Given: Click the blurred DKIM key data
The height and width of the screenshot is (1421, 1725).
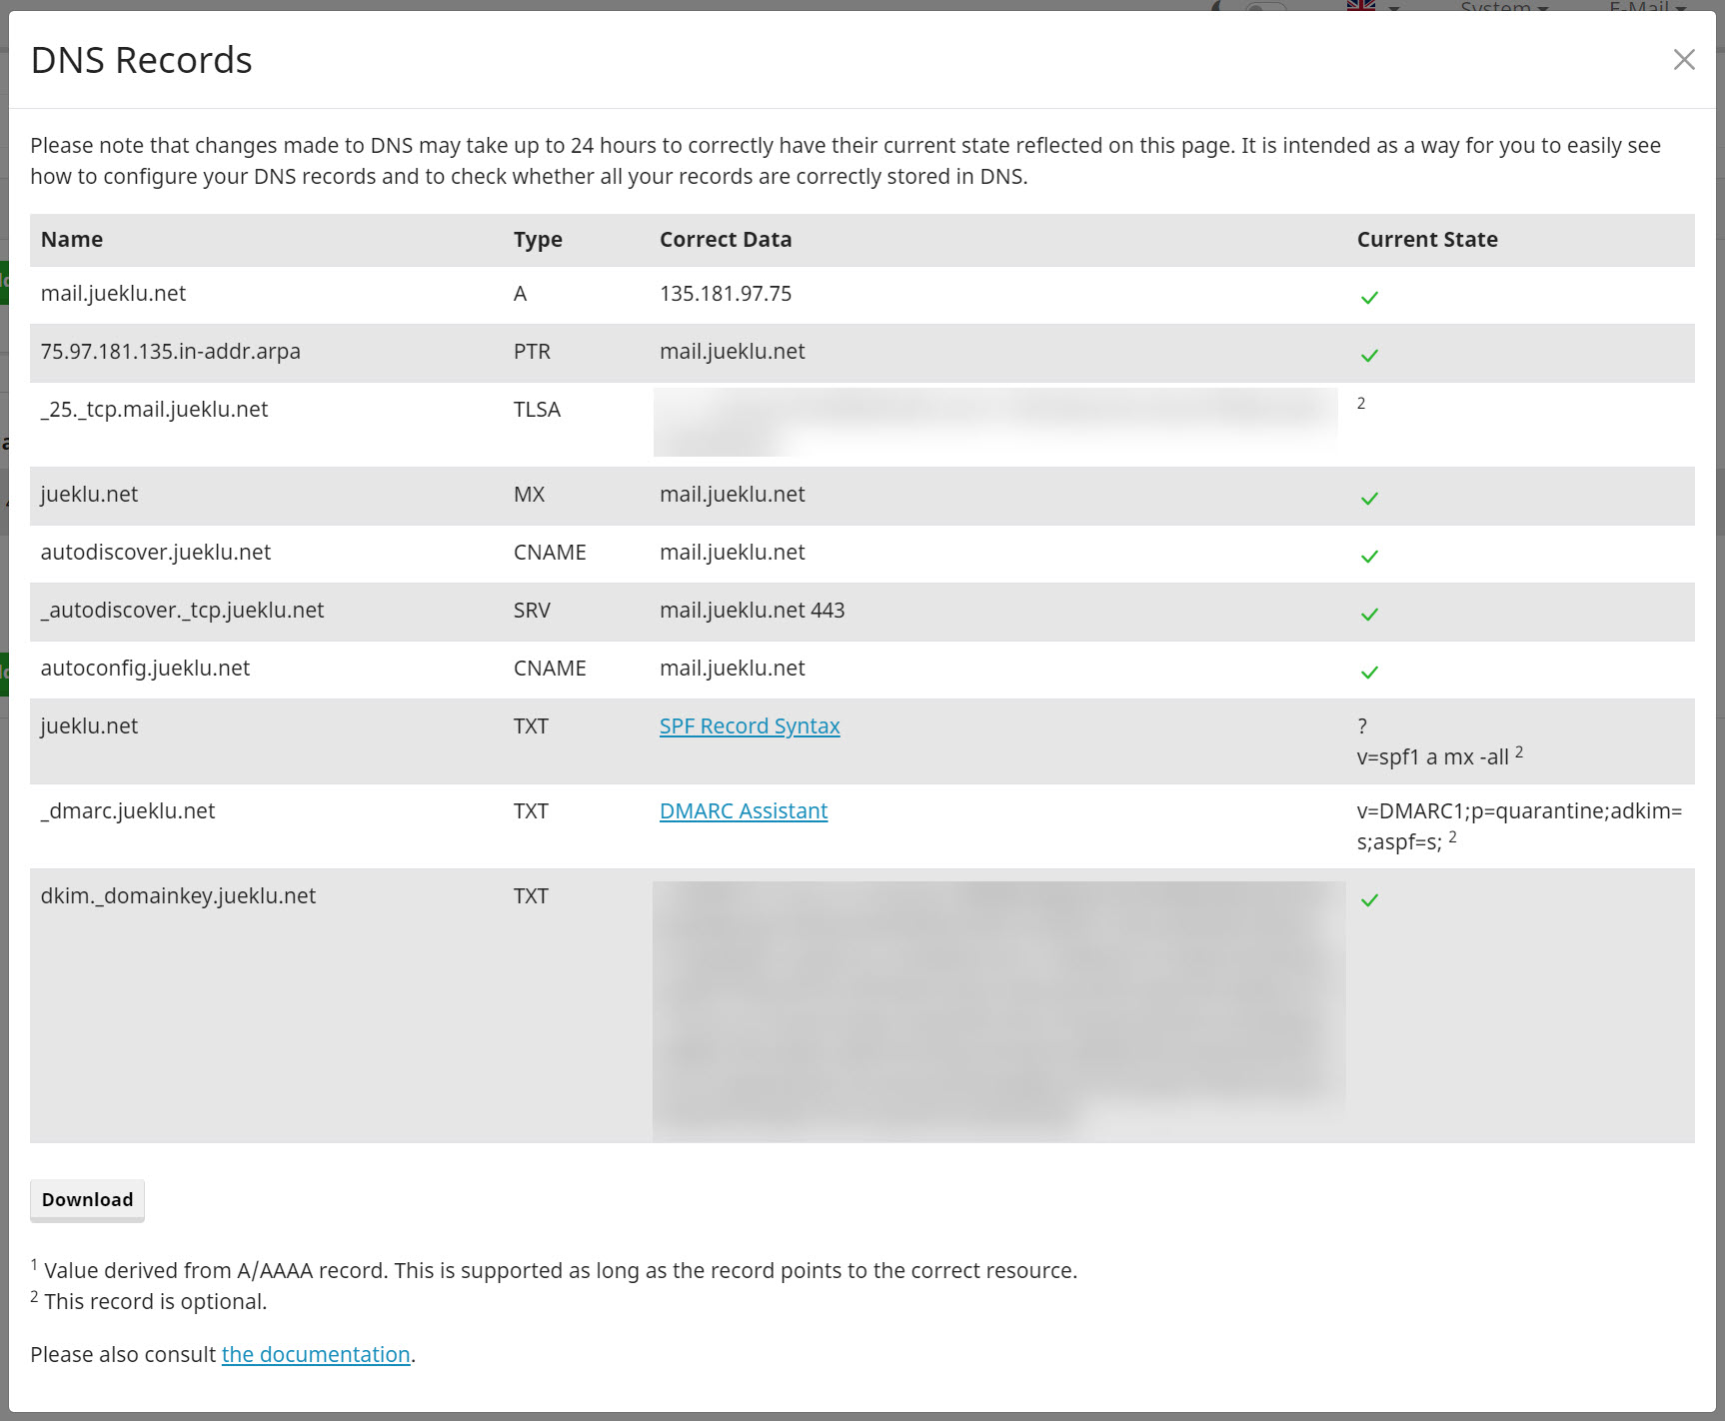Looking at the screenshot, I should click(997, 1009).
